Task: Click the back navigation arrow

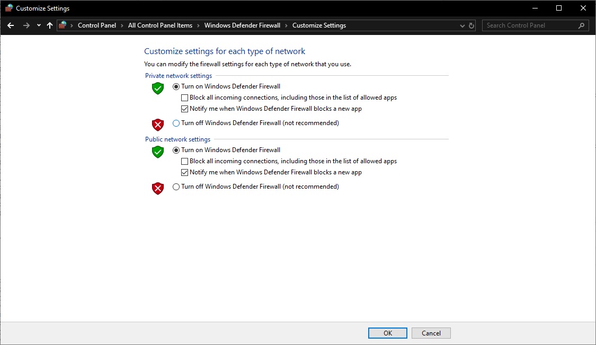Action: tap(11, 25)
